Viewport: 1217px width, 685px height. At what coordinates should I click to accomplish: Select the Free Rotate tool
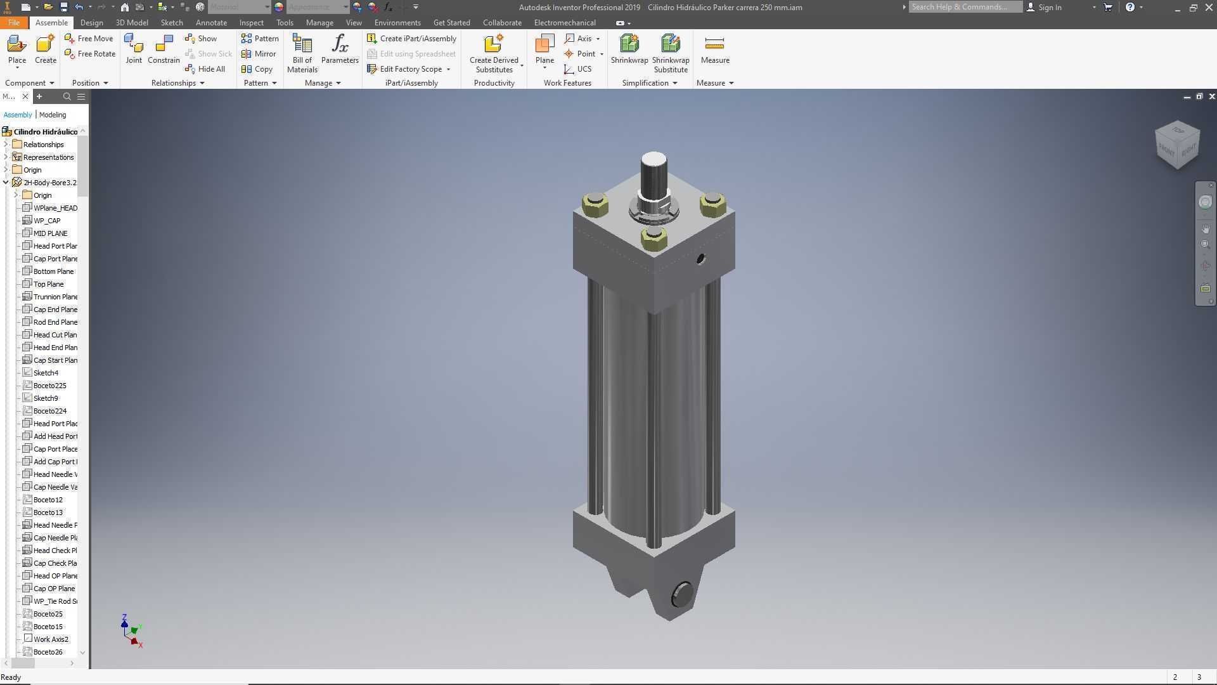click(x=90, y=54)
